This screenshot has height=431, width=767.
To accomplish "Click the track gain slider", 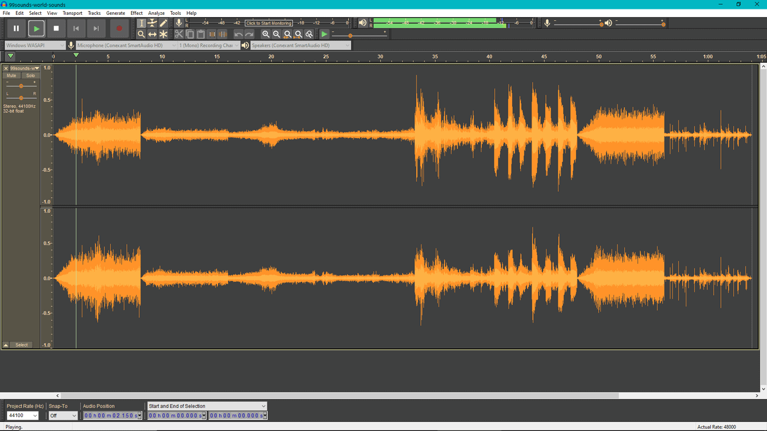I will 21,86.
